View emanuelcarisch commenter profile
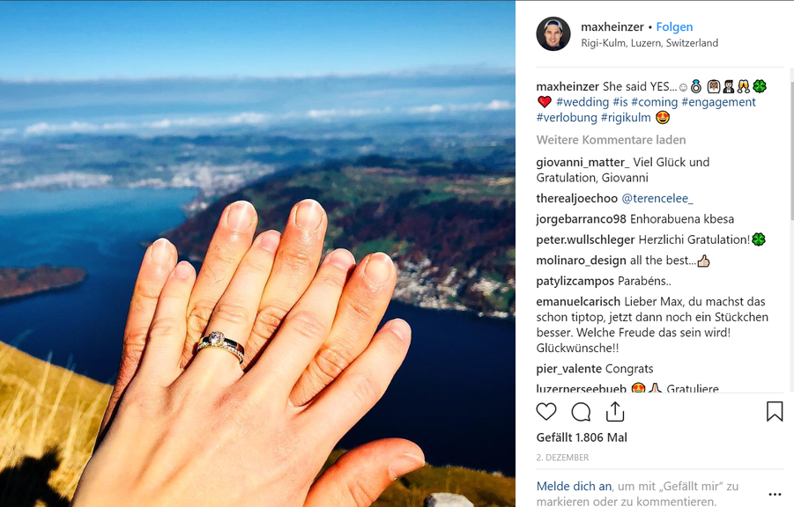 click(x=578, y=302)
